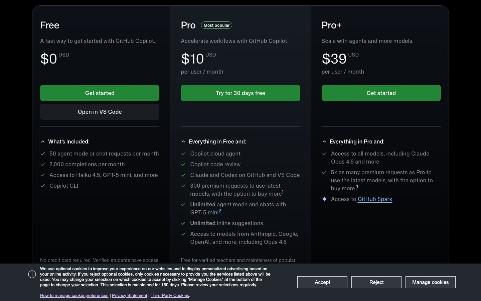Accept optional cookies
Screen dimensions: 481x301
pos(322,282)
